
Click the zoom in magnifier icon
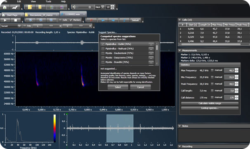[31, 20]
